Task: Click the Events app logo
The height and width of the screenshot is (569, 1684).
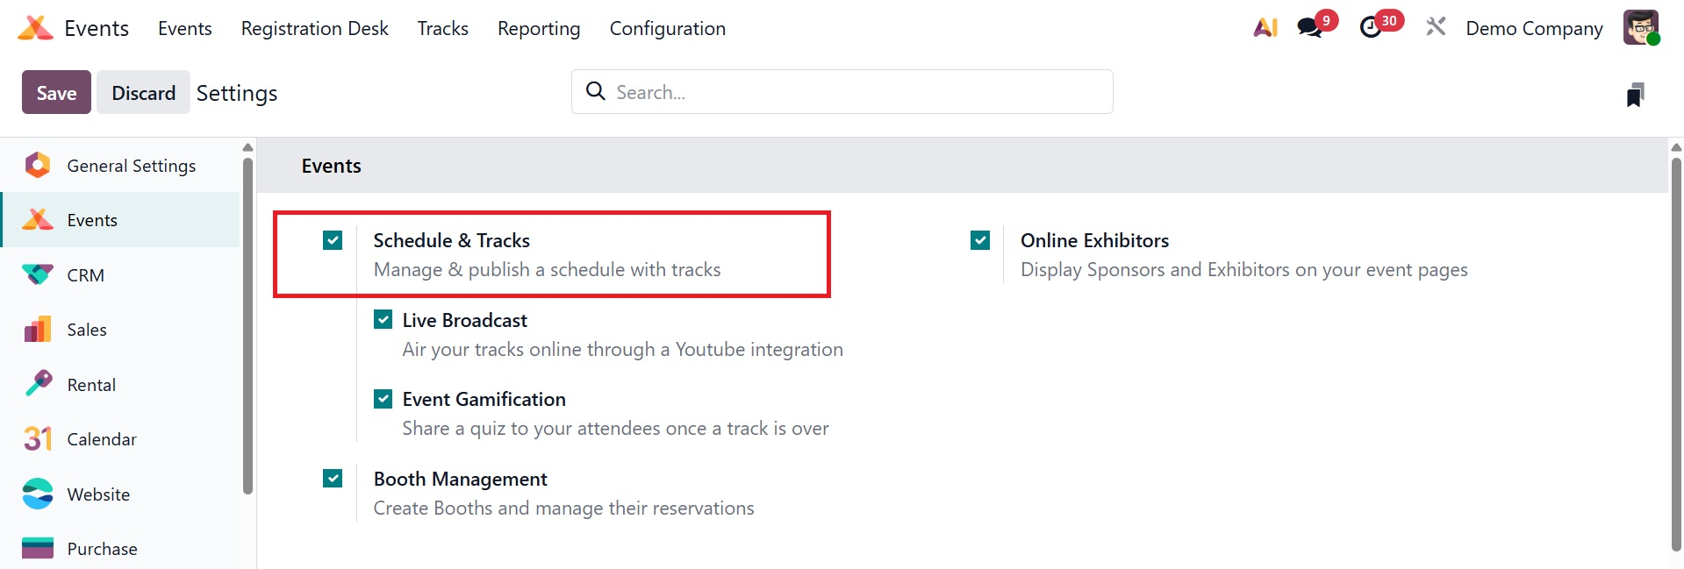Action: (x=35, y=28)
